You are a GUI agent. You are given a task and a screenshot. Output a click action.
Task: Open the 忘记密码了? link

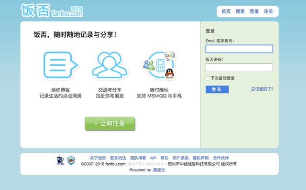click(262, 89)
